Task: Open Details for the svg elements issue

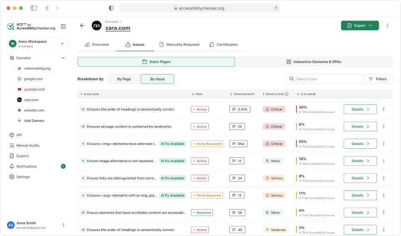Action: 360,195
